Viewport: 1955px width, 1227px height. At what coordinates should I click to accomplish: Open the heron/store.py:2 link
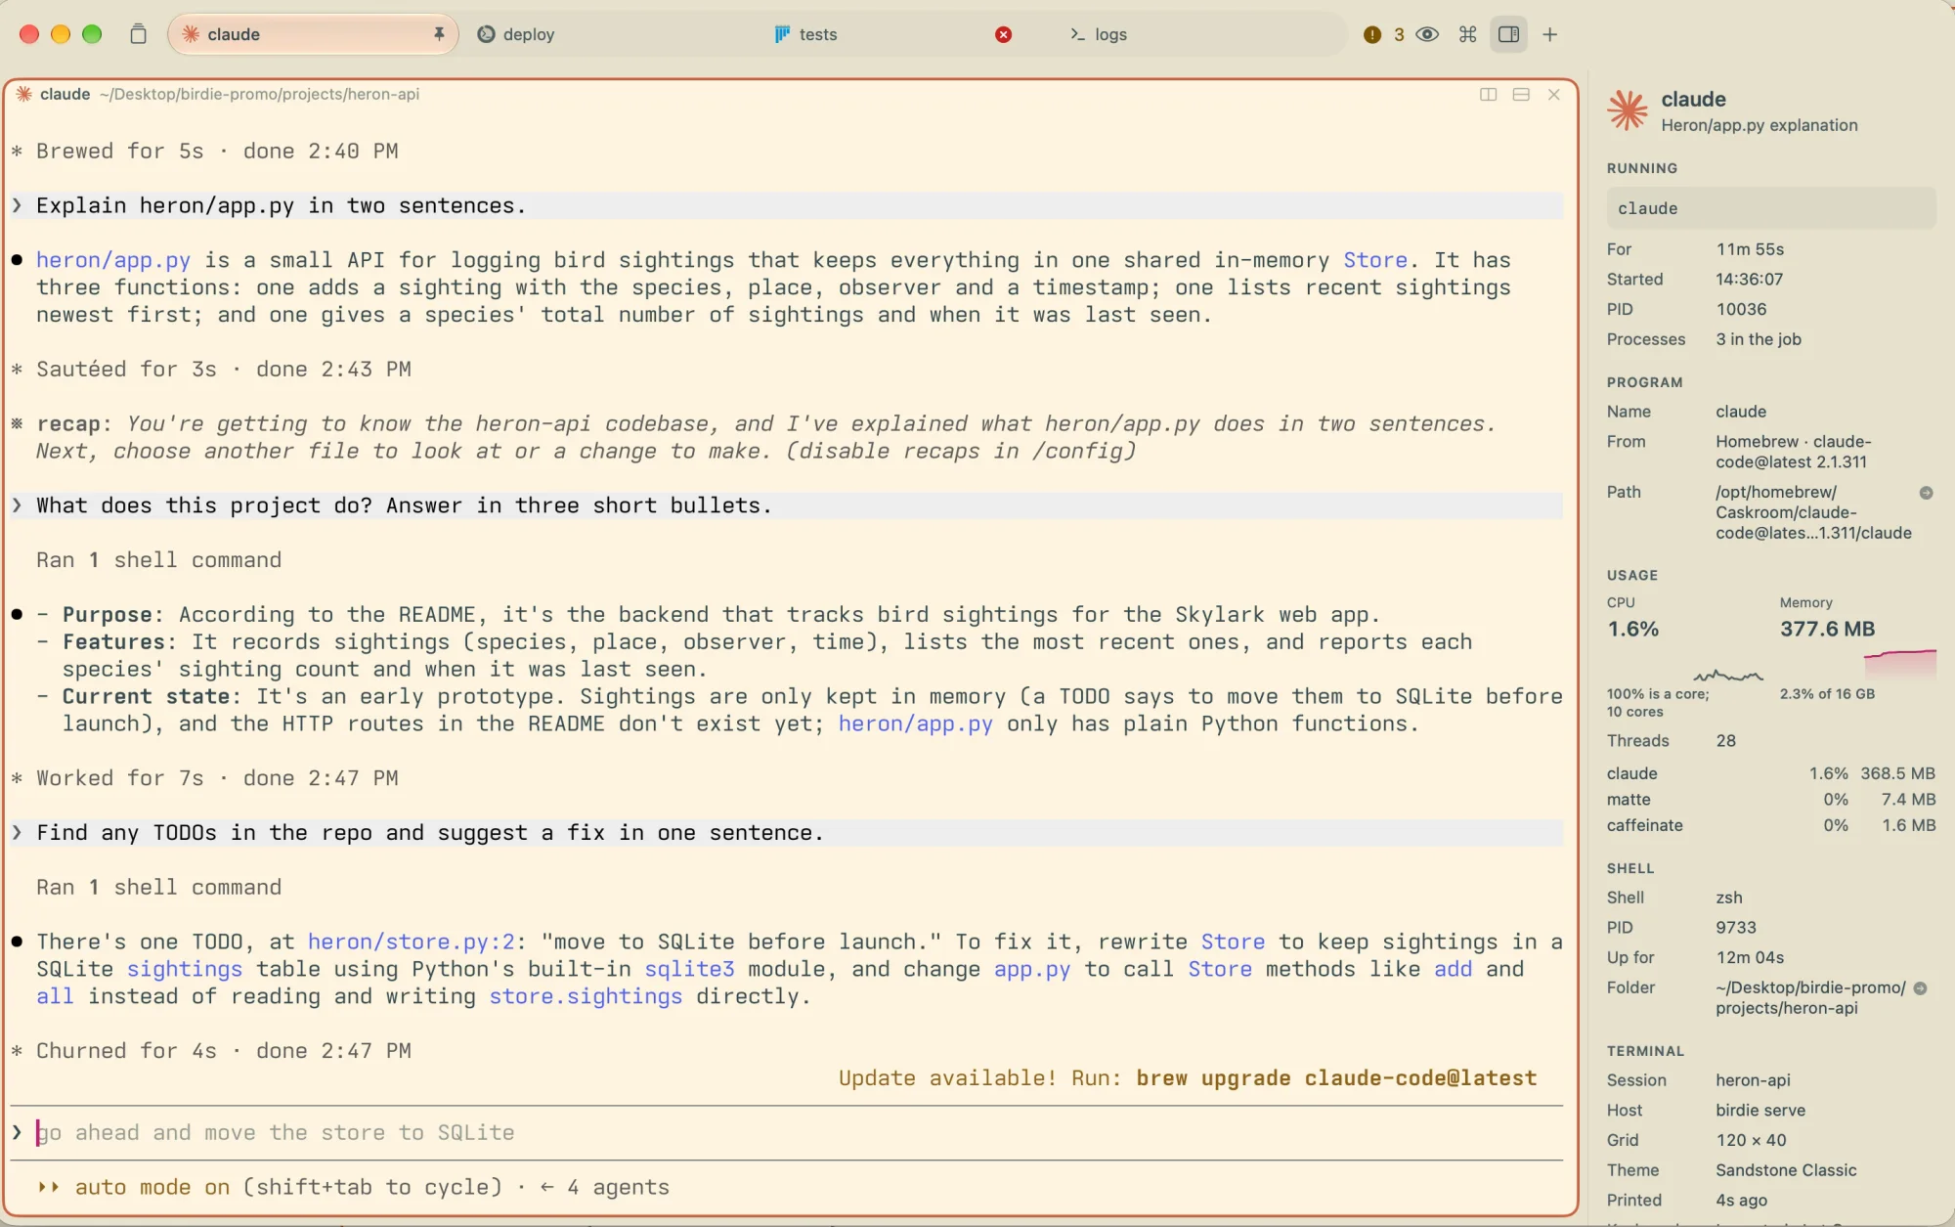(411, 942)
